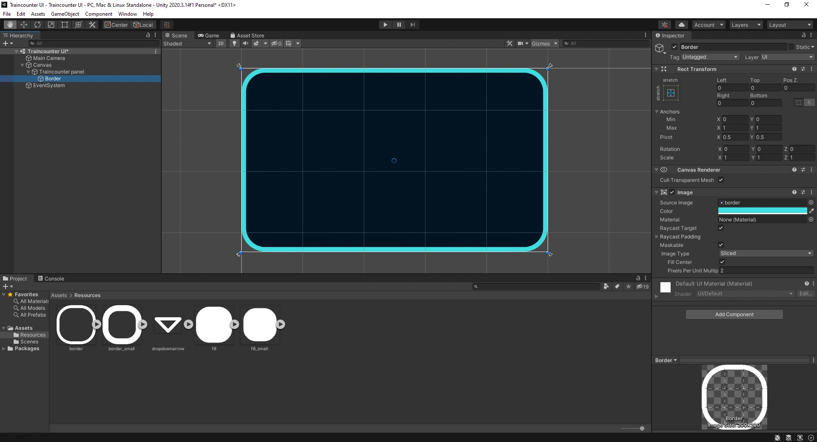Click the Pause button
817x442 pixels.
[x=399, y=25]
